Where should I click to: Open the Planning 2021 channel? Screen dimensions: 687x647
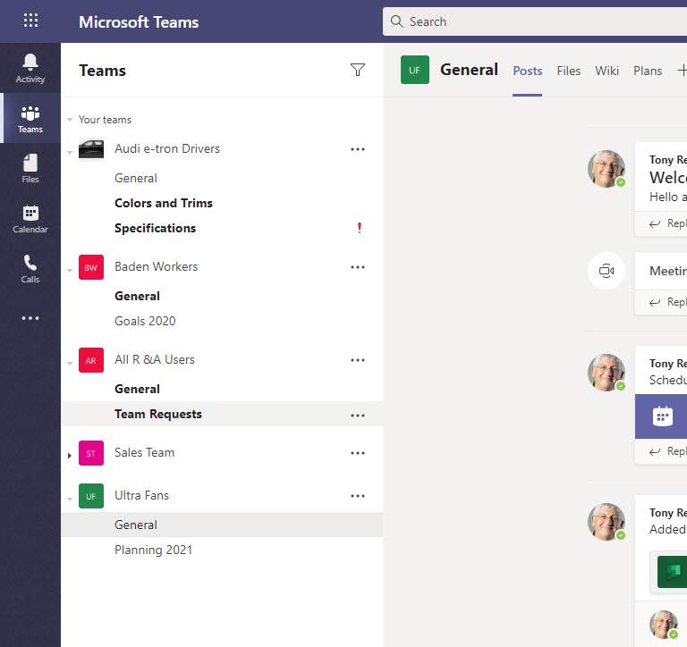(153, 550)
